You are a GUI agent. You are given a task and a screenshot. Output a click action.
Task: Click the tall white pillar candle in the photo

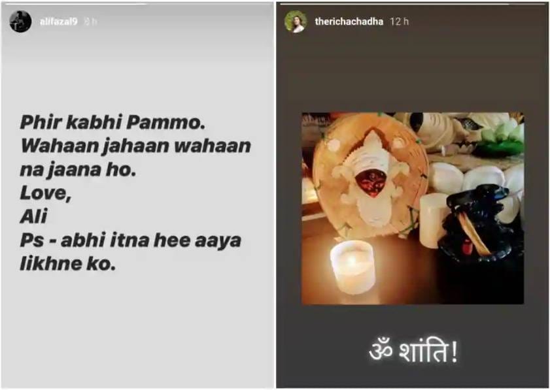[x=432, y=221]
